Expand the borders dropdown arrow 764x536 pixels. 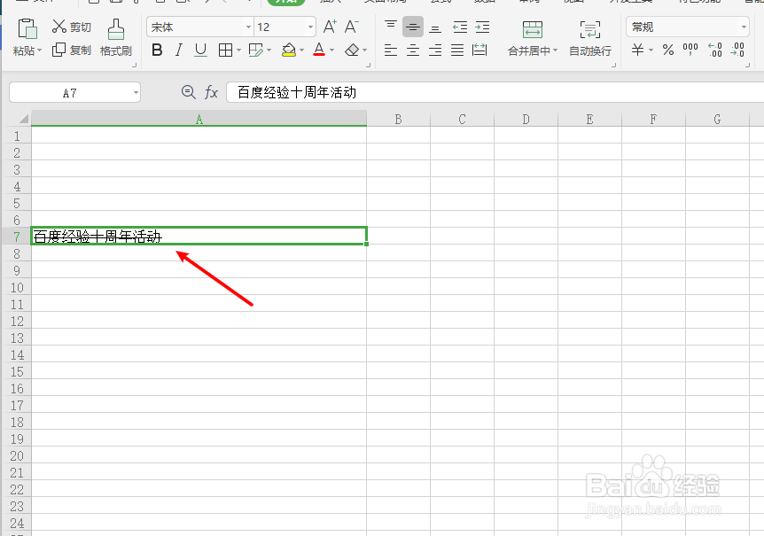[x=238, y=50]
